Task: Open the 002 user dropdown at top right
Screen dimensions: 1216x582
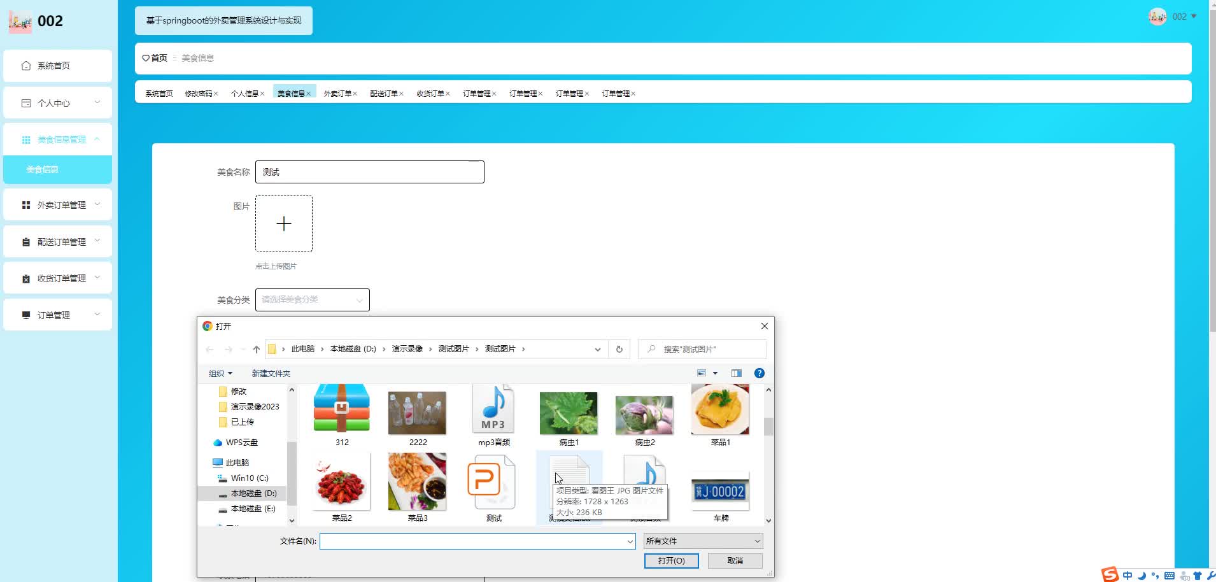Action: point(1173,17)
